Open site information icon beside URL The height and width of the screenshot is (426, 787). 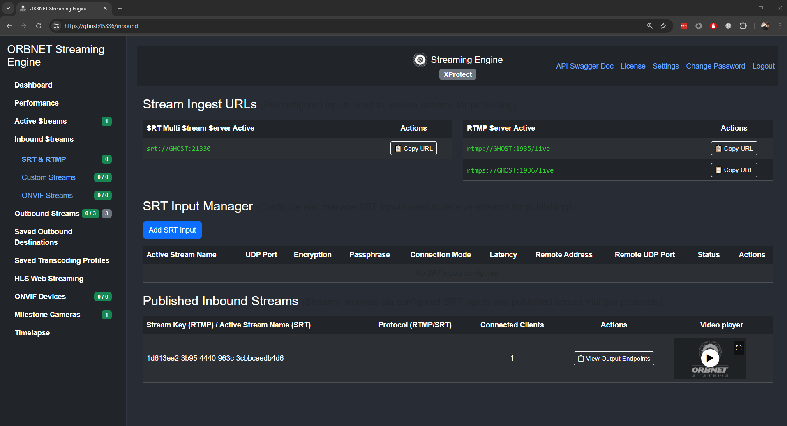pos(57,26)
